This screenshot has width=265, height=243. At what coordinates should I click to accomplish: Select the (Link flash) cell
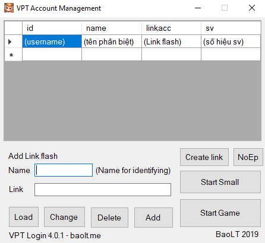coord(172,41)
